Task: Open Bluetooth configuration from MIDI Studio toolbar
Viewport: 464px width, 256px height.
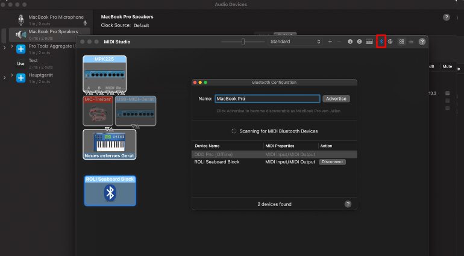Action: 380,42
